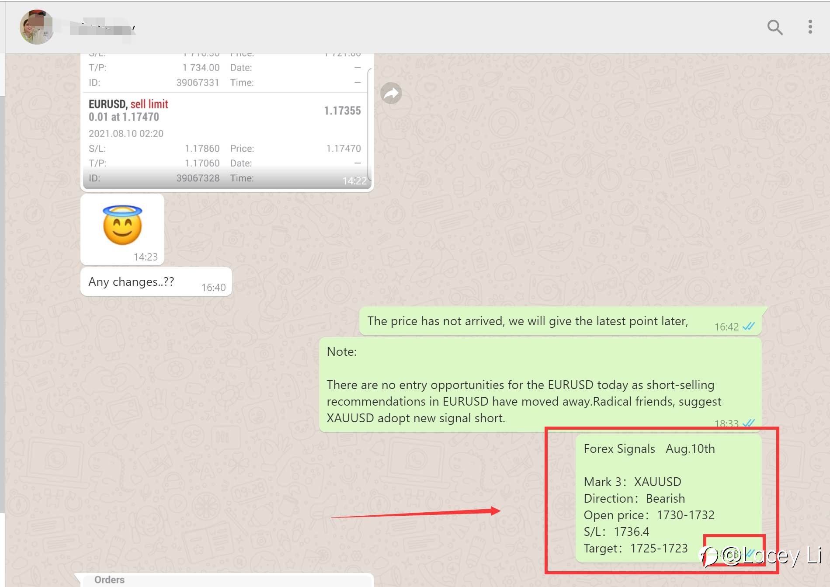Click the contact profile picture
This screenshot has width=830, height=587.
37,27
